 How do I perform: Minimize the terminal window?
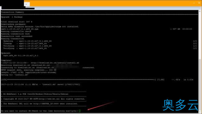pyautogui.click(x=194, y=3)
